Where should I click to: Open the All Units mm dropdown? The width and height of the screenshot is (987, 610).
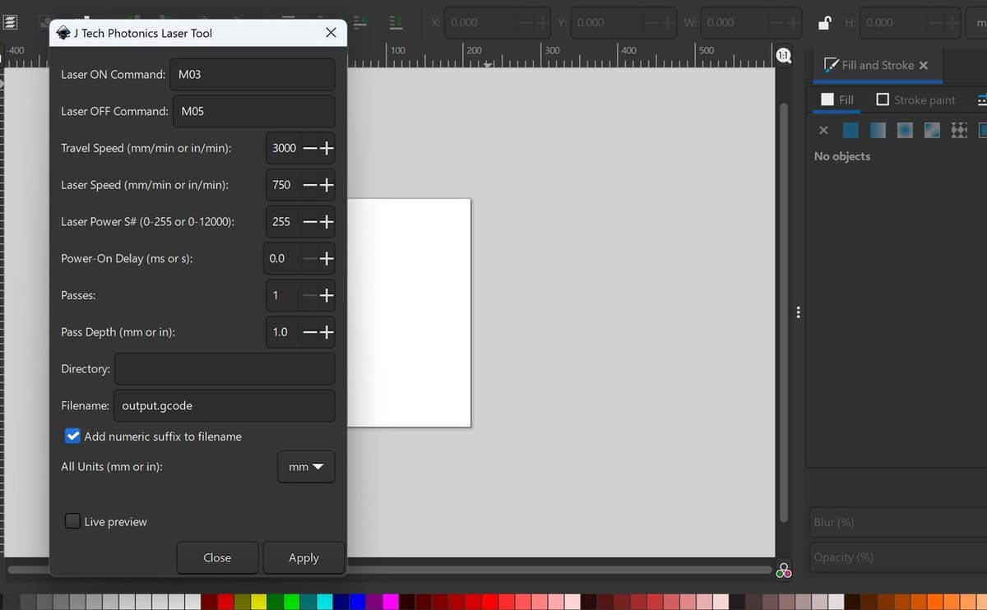(x=307, y=467)
